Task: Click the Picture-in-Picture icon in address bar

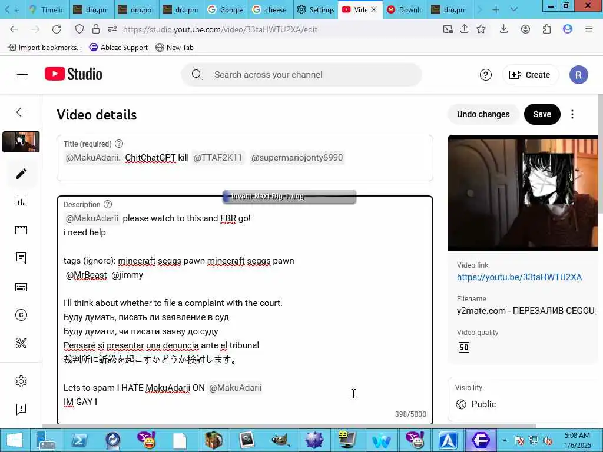Action: tap(448, 29)
